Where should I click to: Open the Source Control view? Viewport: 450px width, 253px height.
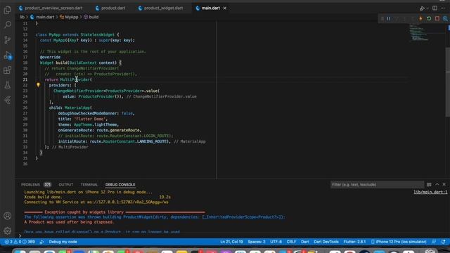pyautogui.click(x=8, y=40)
